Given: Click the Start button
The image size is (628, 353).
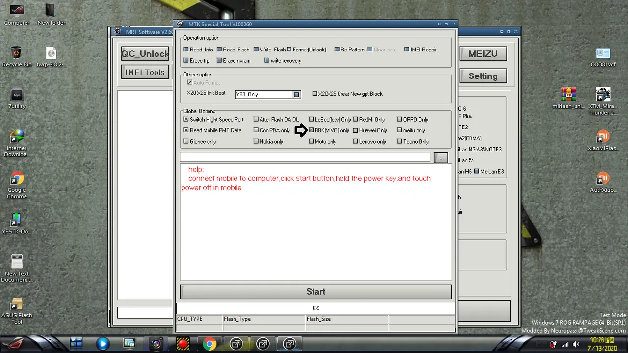Looking at the screenshot, I should [x=315, y=292].
